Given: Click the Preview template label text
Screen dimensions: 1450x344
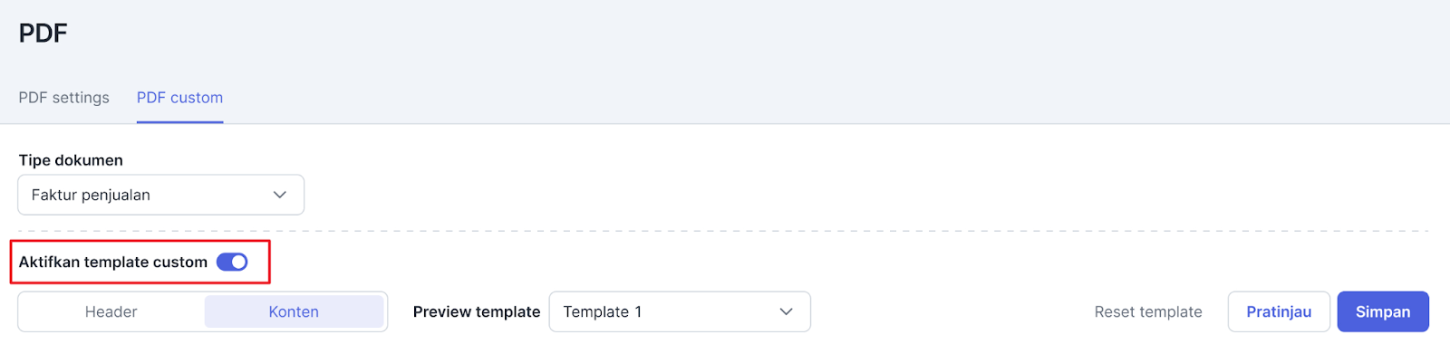Looking at the screenshot, I should click(x=477, y=311).
